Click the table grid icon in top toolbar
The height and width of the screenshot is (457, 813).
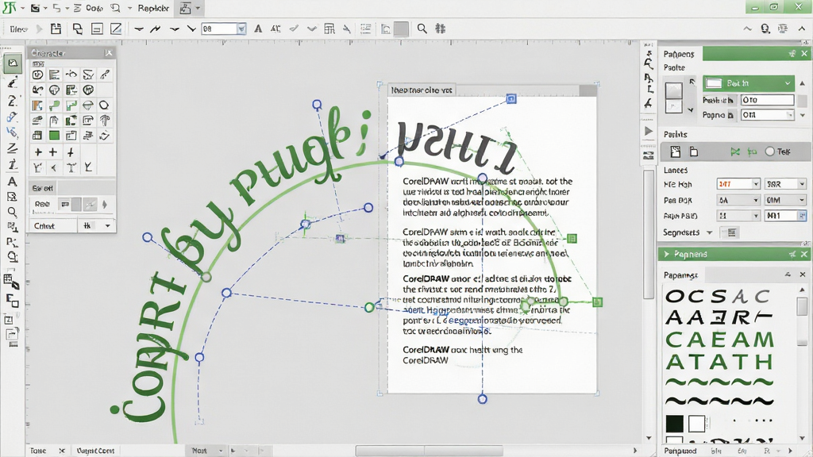[329, 29]
